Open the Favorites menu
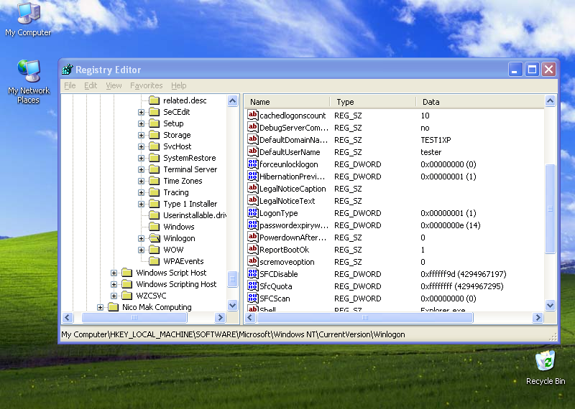 147,85
